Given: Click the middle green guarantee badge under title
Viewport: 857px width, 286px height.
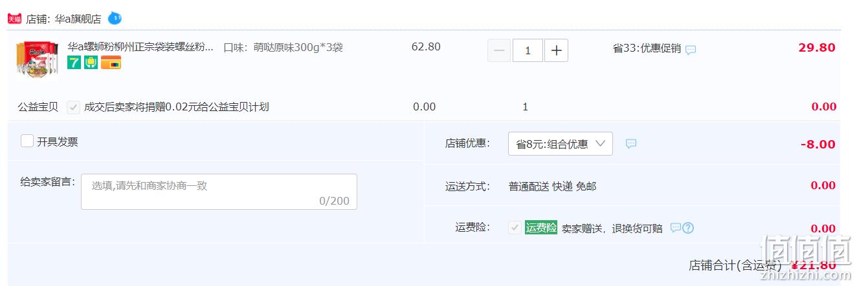Looking at the screenshot, I should (91, 63).
